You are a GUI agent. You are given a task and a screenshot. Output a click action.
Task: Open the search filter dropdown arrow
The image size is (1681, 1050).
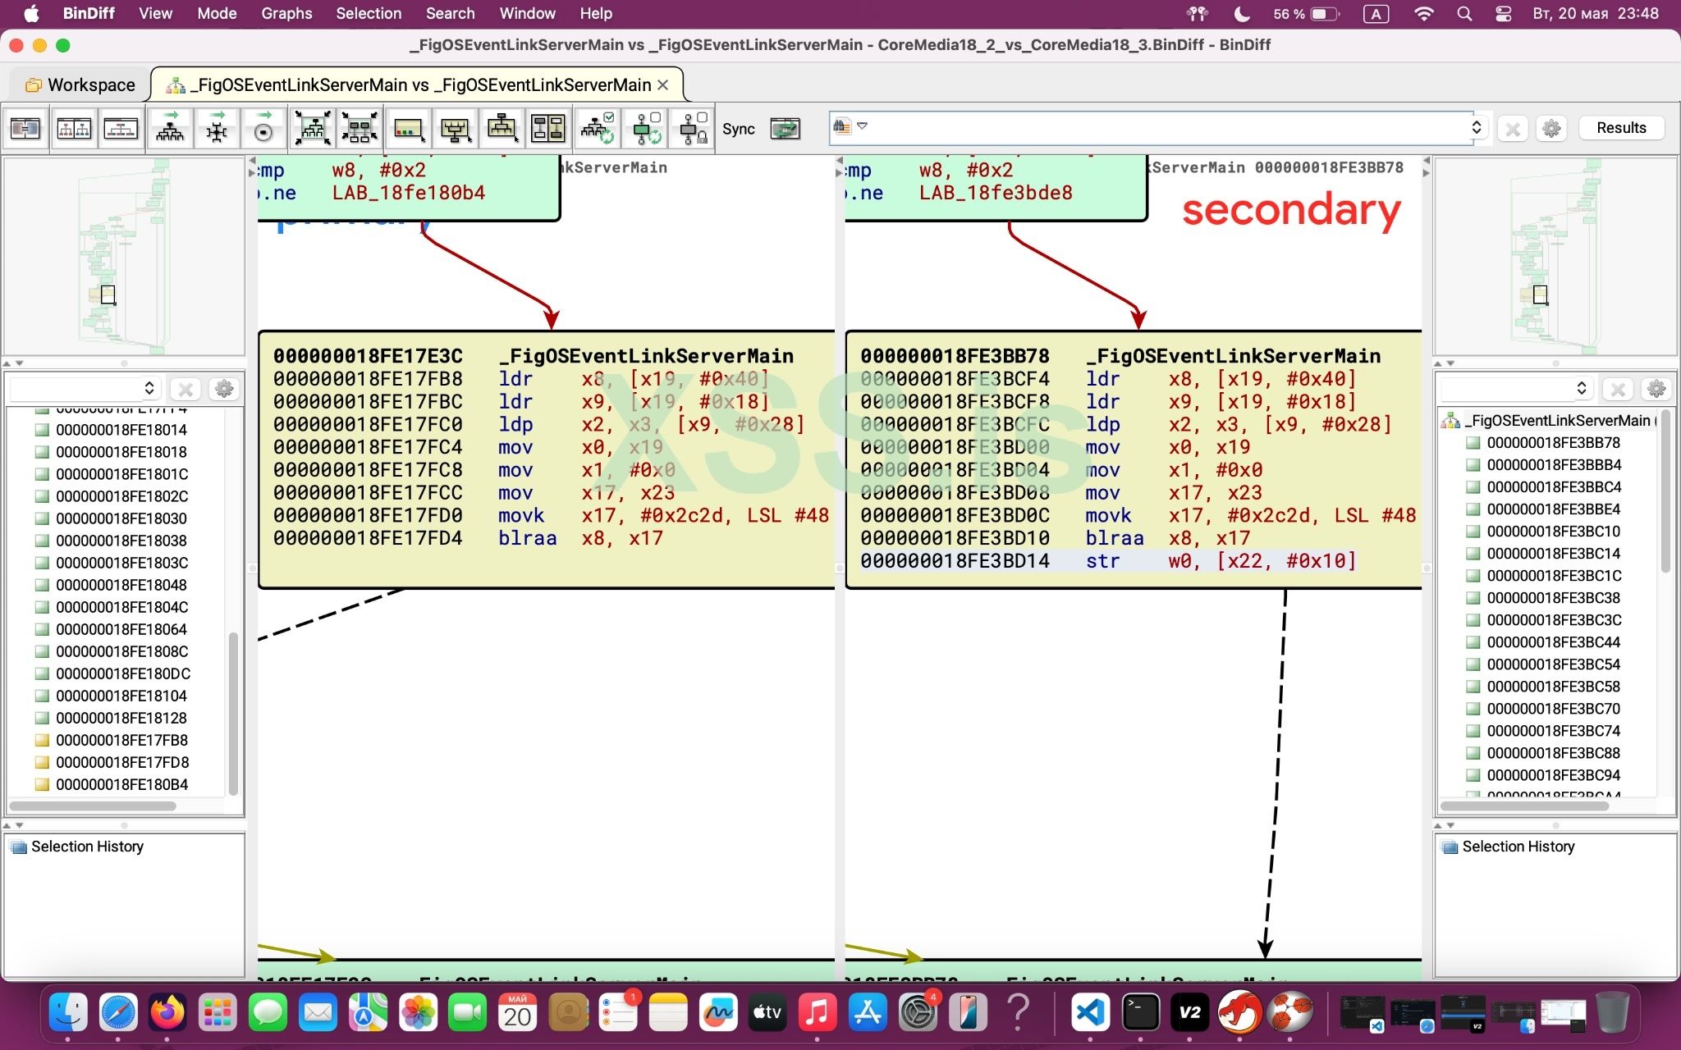pos(863,127)
